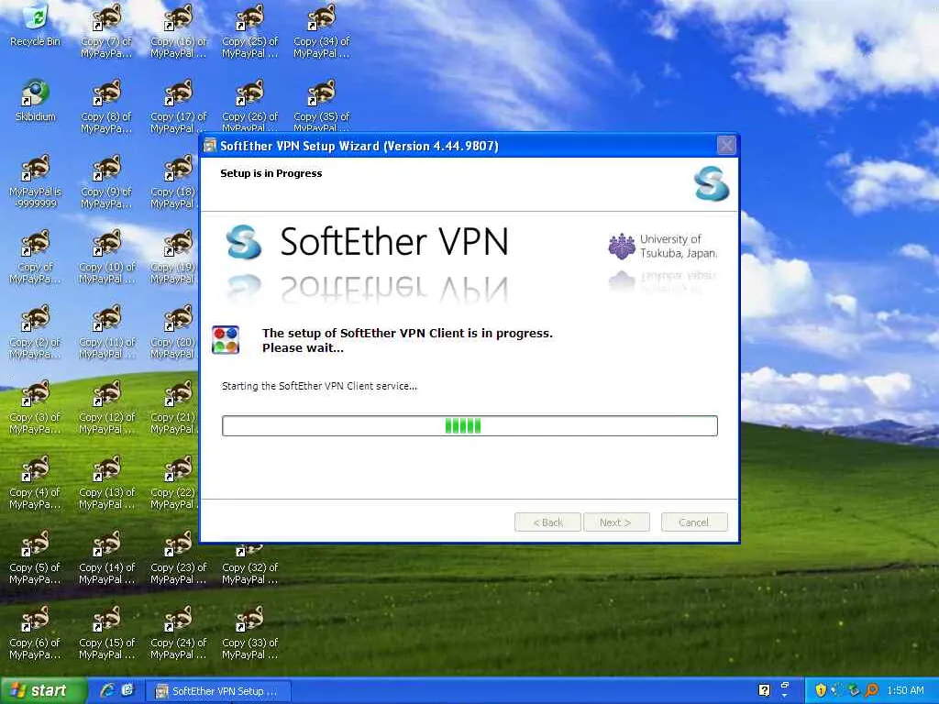Image resolution: width=939 pixels, height=704 pixels.
Task: Select the Copy (3) of MyPayPal shortcut
Action: [x=36, y=407]
